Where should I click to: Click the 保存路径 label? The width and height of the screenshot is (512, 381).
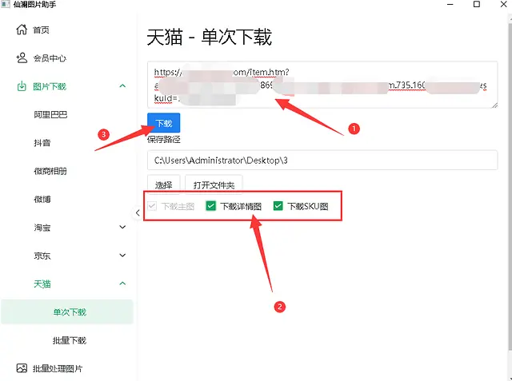click(x=163, y=140)
